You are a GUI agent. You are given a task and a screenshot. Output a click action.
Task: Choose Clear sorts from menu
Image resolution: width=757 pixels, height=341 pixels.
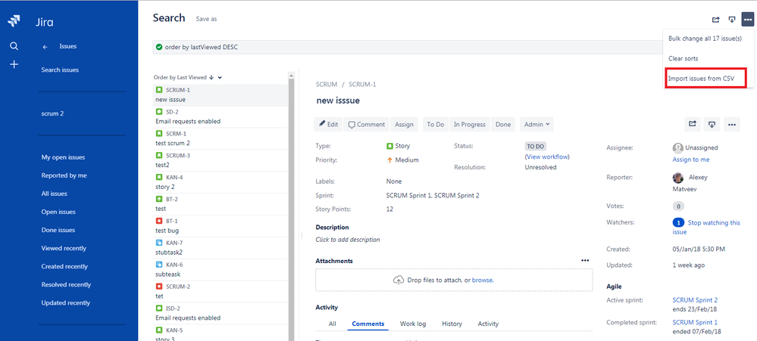pos(683,58)
